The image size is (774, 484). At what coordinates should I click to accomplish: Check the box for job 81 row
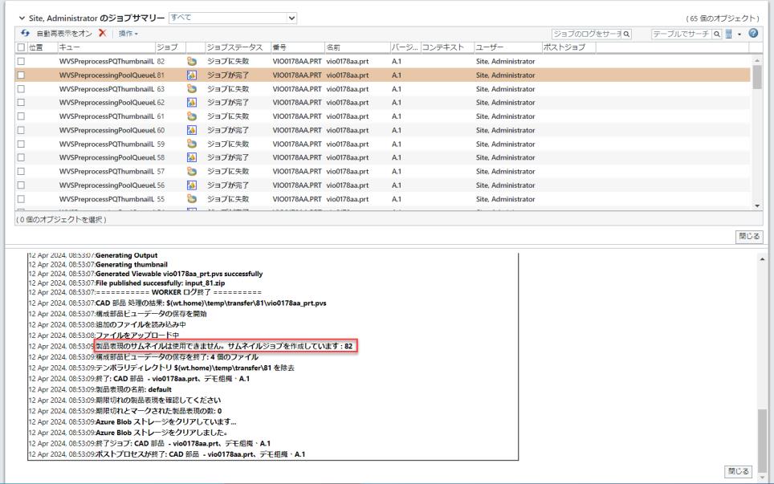point(21,75)
